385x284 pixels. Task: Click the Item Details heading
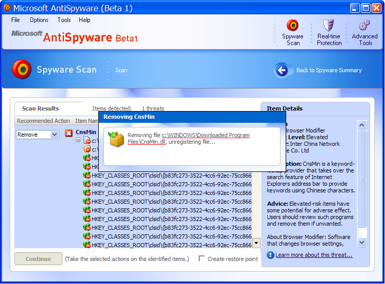click(284, 108)
